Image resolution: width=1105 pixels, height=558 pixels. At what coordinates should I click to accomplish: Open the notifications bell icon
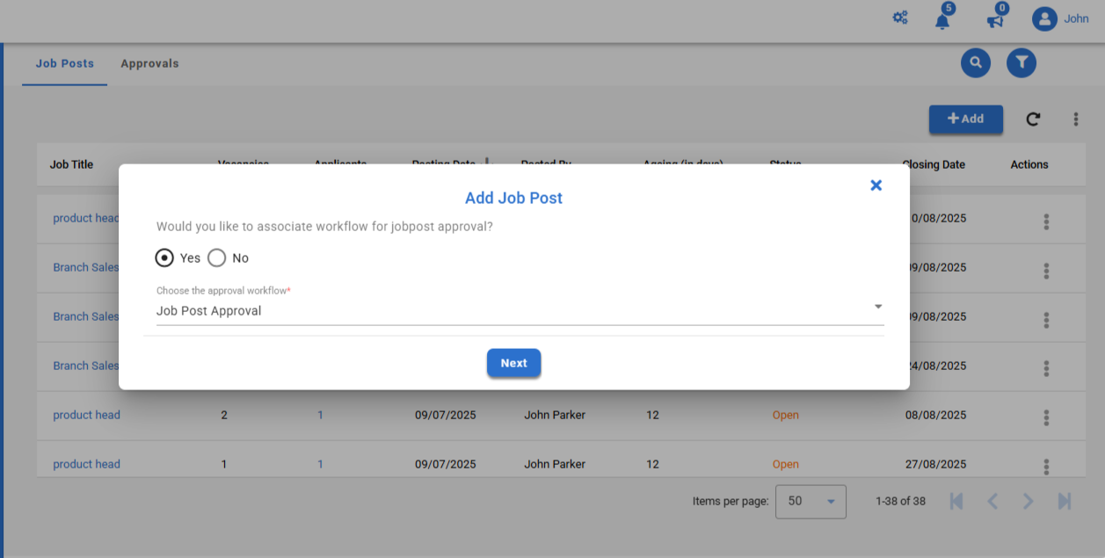tap(942, 20)
